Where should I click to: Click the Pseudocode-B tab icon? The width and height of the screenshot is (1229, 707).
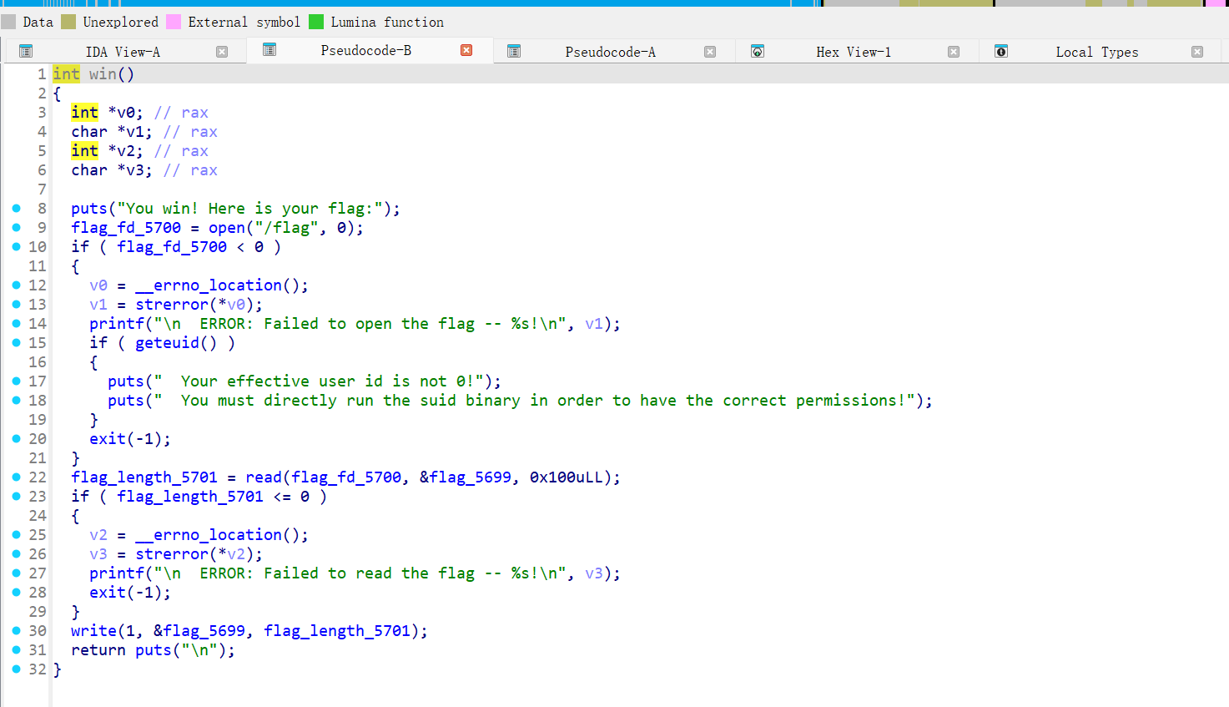(x=269, y=50)
